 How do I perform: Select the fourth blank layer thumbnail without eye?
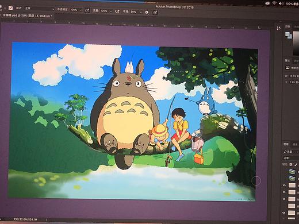[292, 206]
